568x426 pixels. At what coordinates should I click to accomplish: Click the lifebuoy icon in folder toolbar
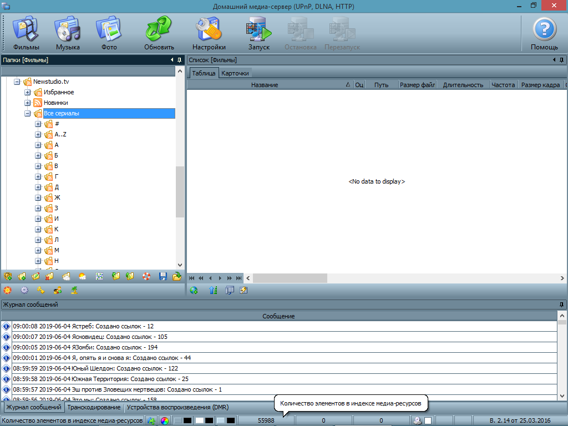(x=146, y=276)
